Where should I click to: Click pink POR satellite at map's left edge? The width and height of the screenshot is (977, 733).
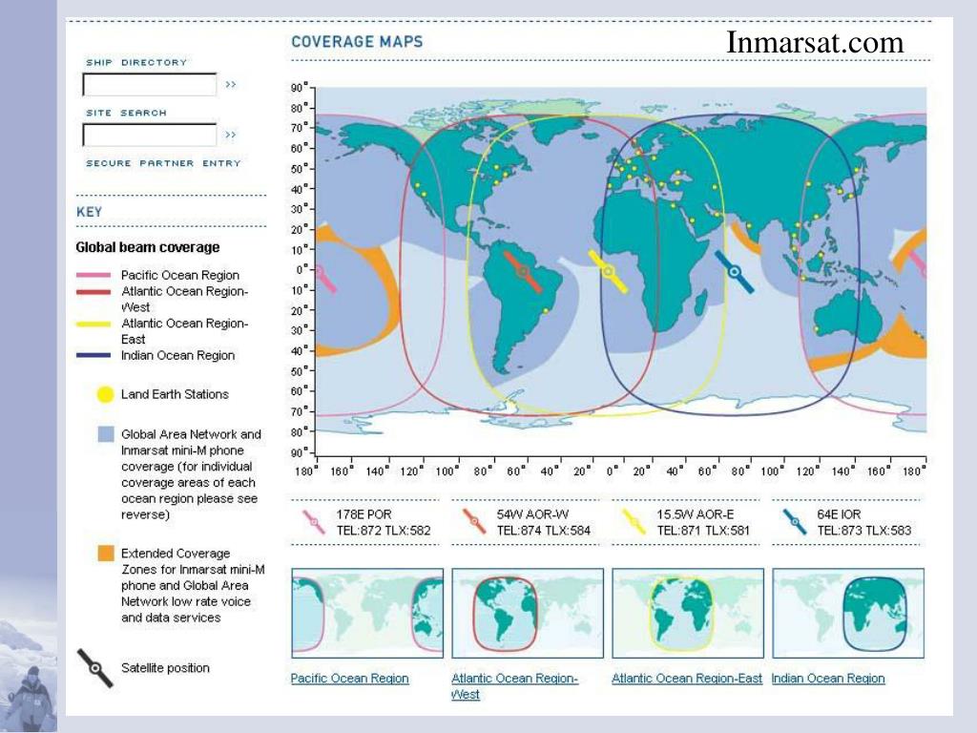[325, 278]
